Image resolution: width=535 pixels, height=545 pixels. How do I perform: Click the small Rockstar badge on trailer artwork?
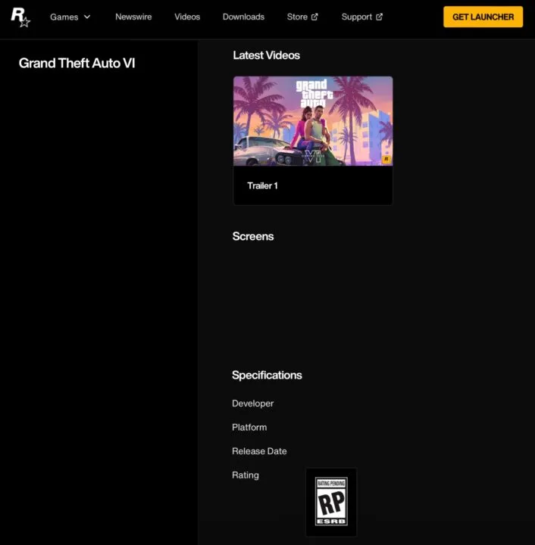(x=386, y=159)
